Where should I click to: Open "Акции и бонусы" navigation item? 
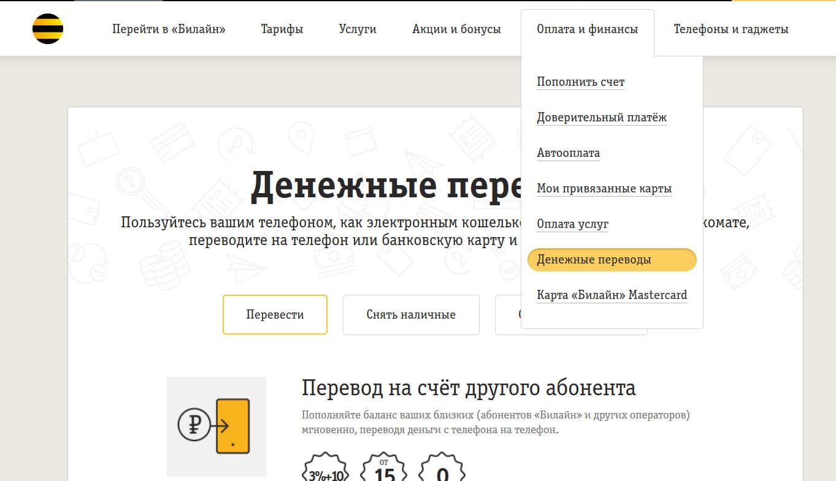coord(457,28)
